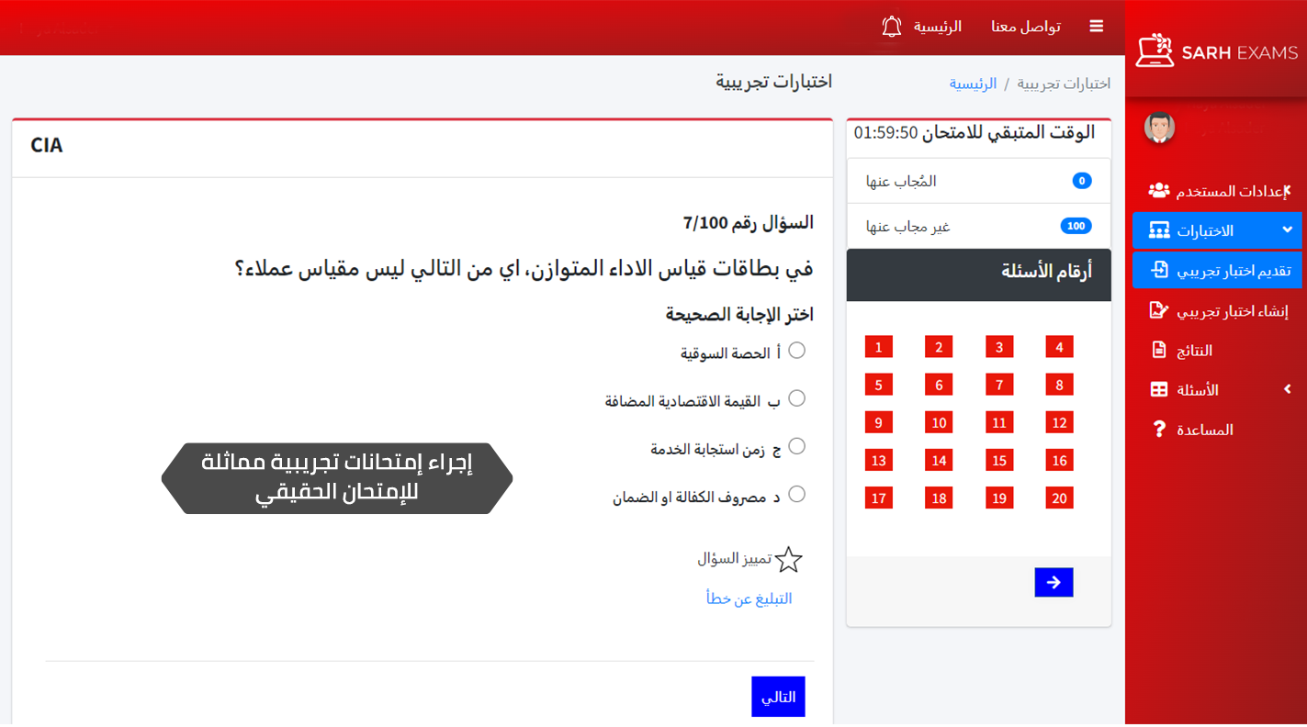Click the التبليغ عن خطأ link
This screenshot has width=1307, height=727.
click(x=749, y=598)
